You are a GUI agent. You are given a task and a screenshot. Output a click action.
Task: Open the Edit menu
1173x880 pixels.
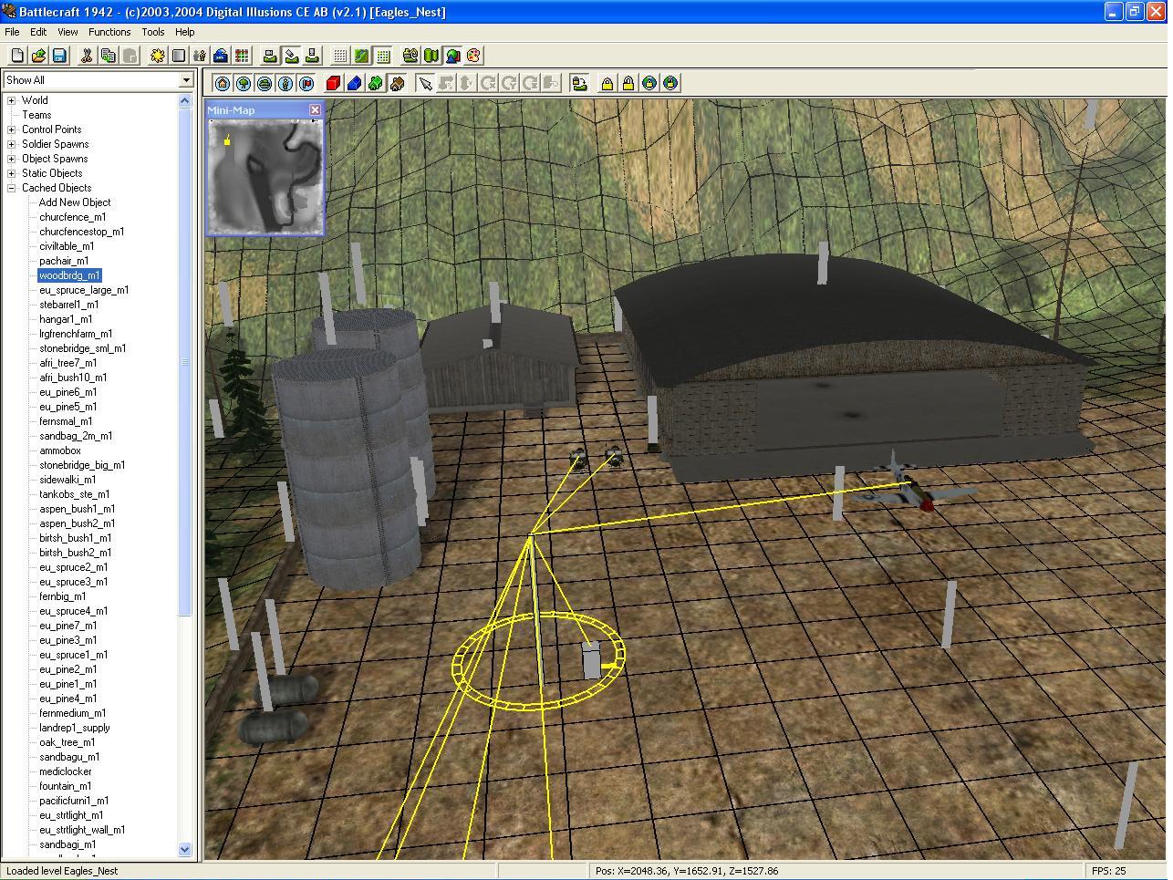point(38,32)
